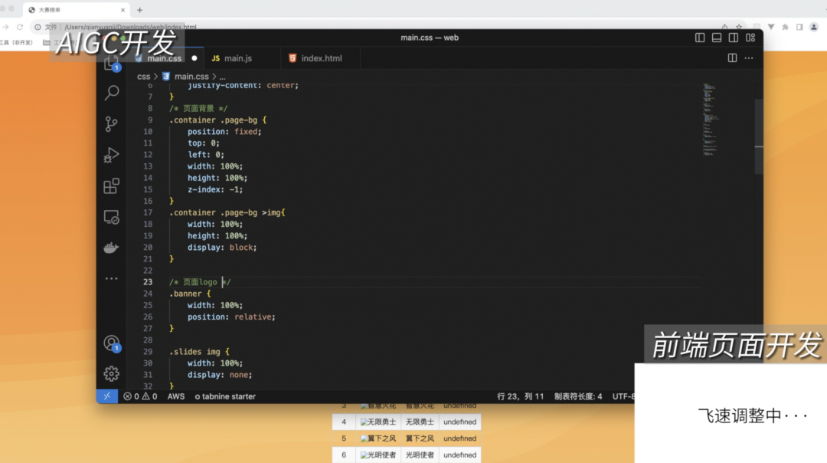Reload page in browser window
827x463 pixels.
tap(20, 27)
